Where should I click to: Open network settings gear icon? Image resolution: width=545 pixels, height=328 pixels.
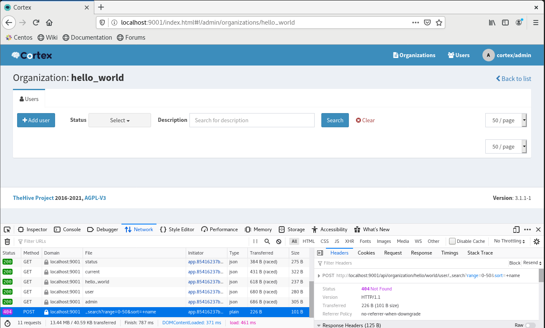coord(537,241)
